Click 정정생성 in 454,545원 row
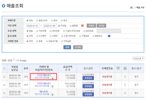146x99 pixels. [88, 86]
